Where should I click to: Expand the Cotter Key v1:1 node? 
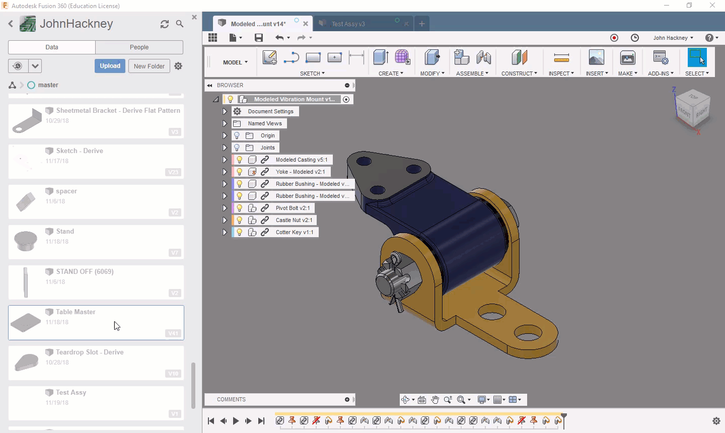pos(225,232)
